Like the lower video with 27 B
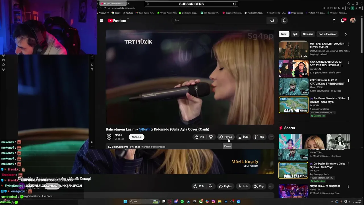Viewport: 364px width, 205px height. click(198, 186)
